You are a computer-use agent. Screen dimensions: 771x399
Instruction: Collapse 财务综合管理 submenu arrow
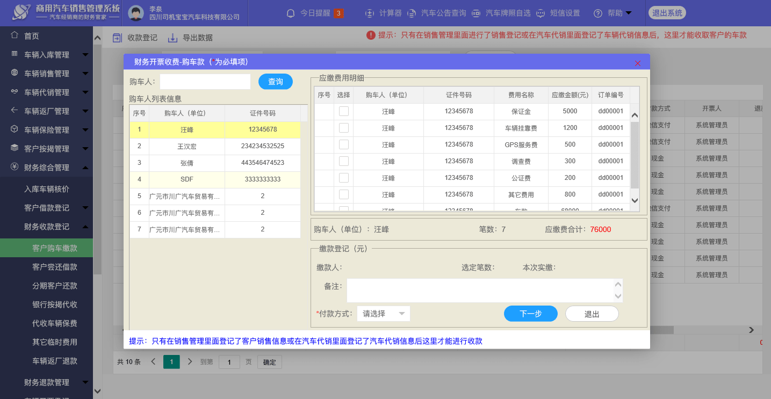85,168
